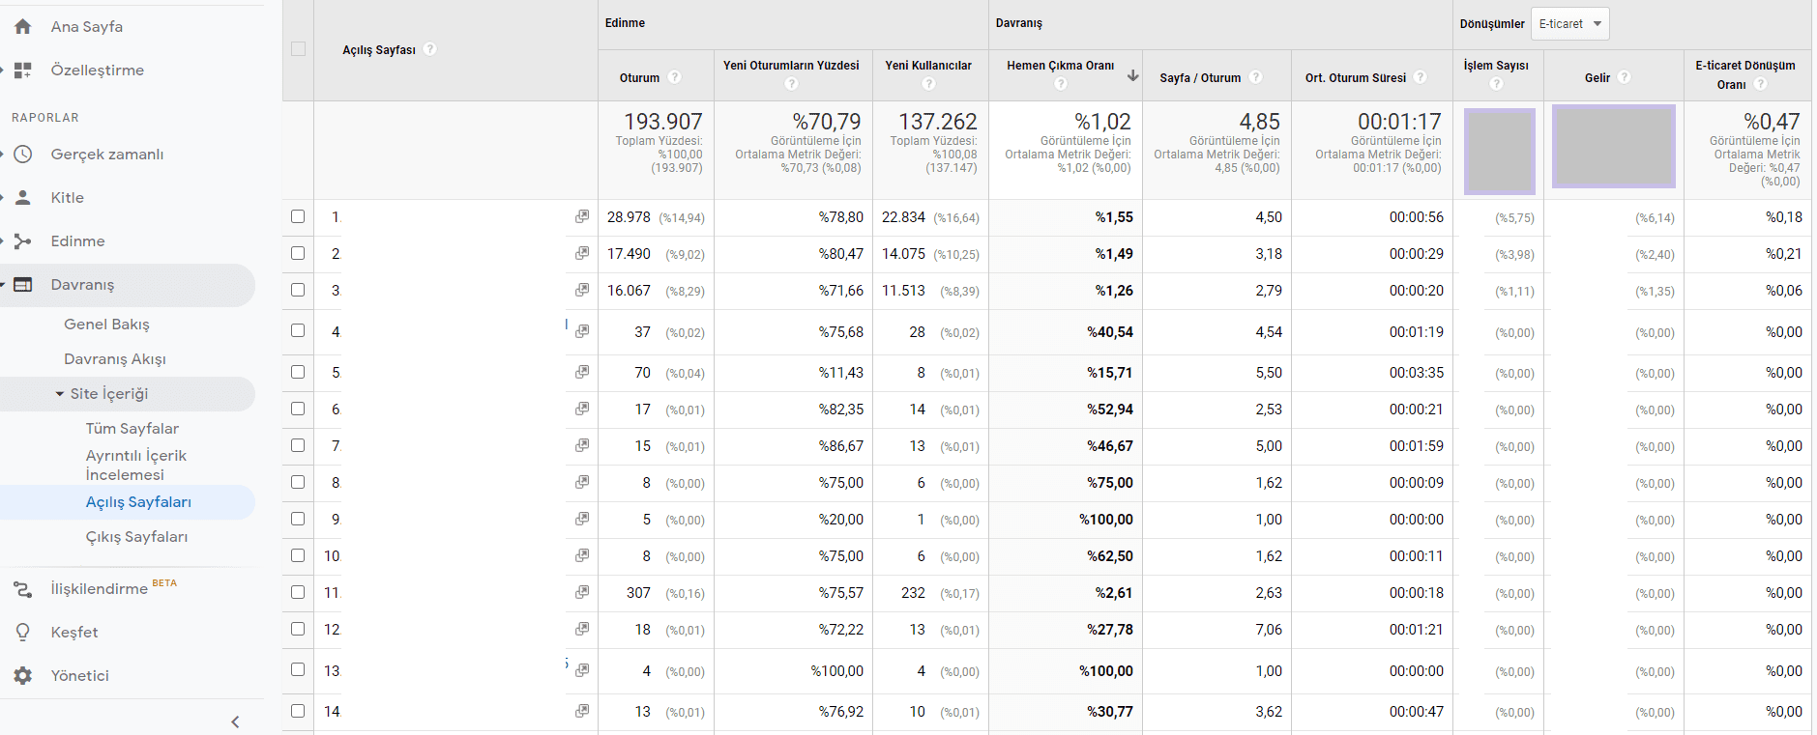Click the Ana Sayfa home icon
The width and height of the screenshot is (1817, 735).
click(x=23, y=27)
